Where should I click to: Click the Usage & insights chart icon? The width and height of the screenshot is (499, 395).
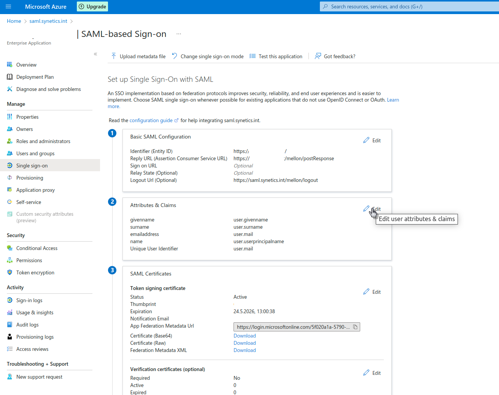coord(10,312)
